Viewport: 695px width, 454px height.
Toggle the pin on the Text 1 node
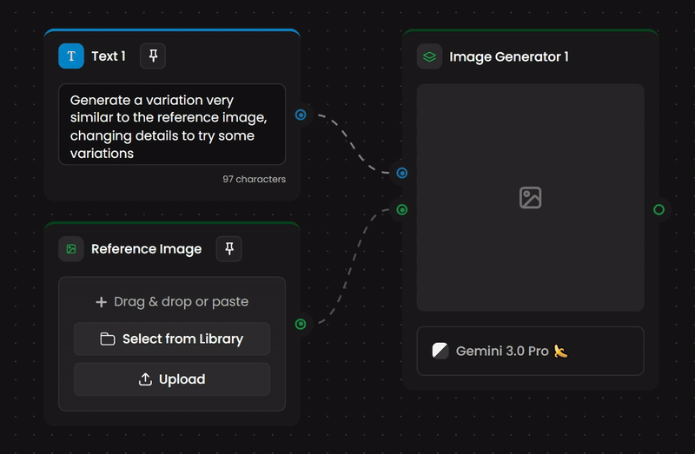[153, 56]
